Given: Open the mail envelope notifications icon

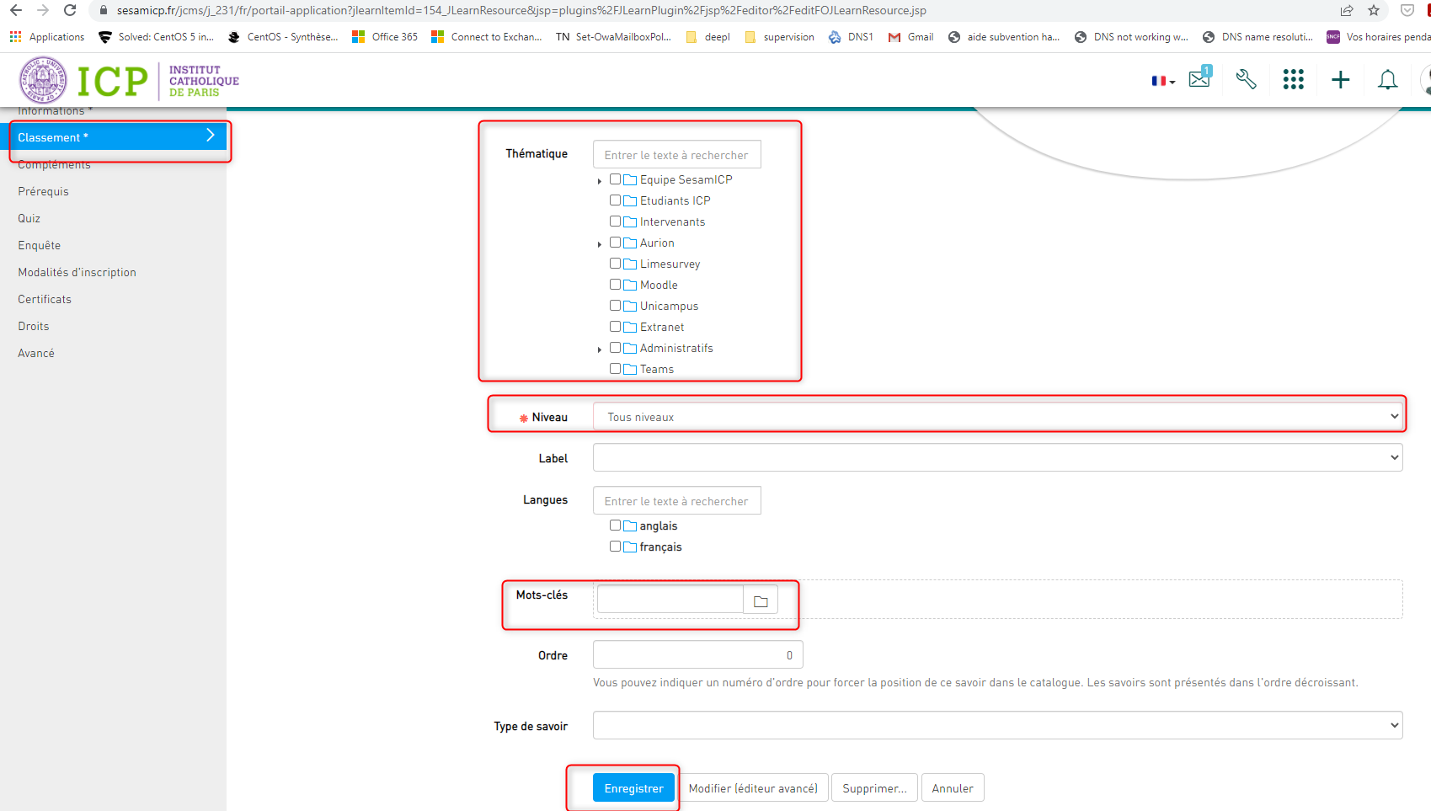Looking at the screenshot, I should click(1199, 79).
